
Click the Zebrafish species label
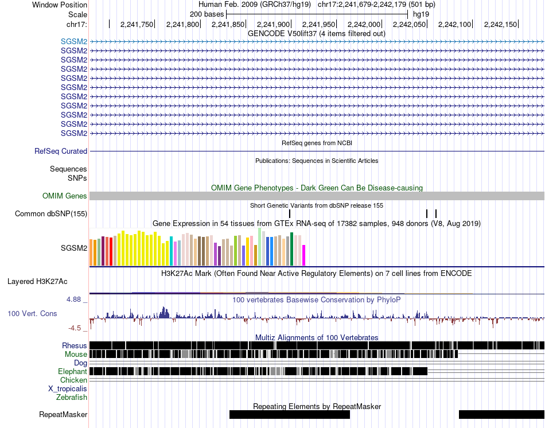click(x=72, y=397)
